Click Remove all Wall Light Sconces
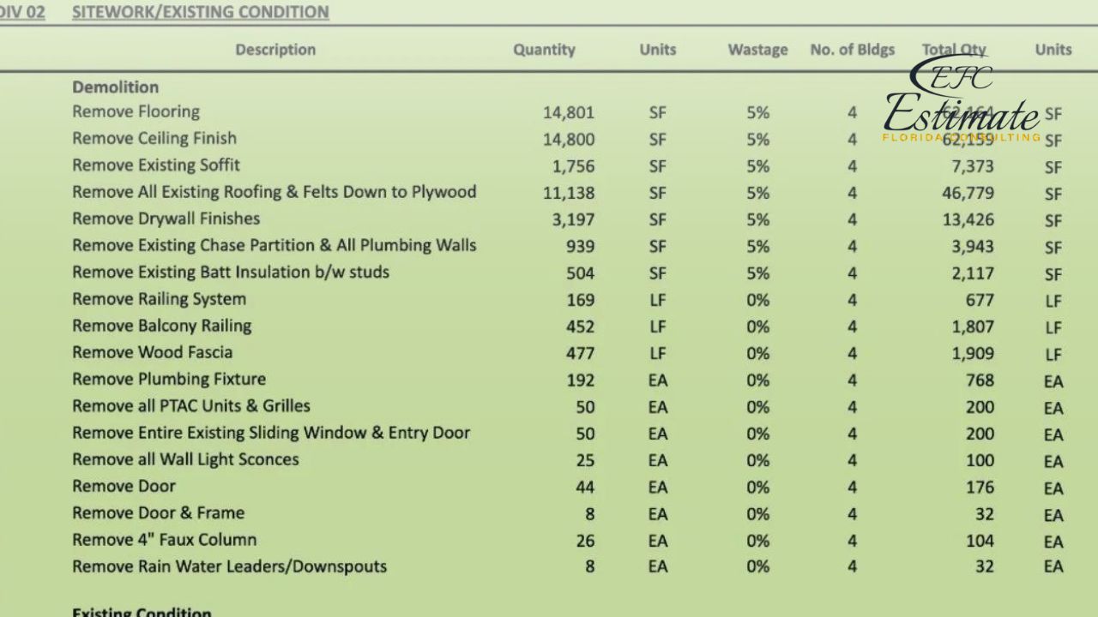Image resolution: width=1098 pixels, height=617 pixels. coord(185,459)
